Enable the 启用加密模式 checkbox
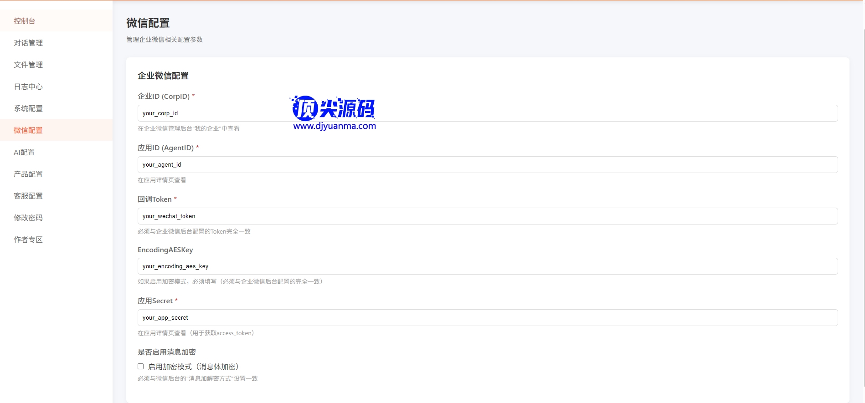The width and height of the screenshot is (865, 403). (x=141, y=367)
